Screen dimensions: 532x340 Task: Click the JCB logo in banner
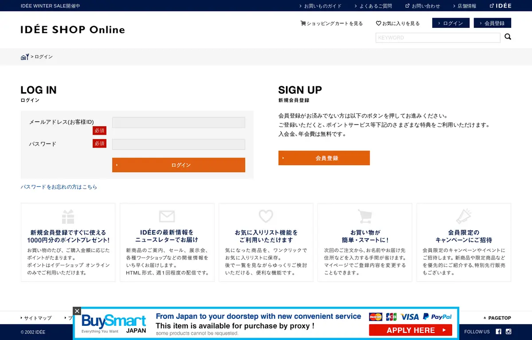[x=391, y=317]
